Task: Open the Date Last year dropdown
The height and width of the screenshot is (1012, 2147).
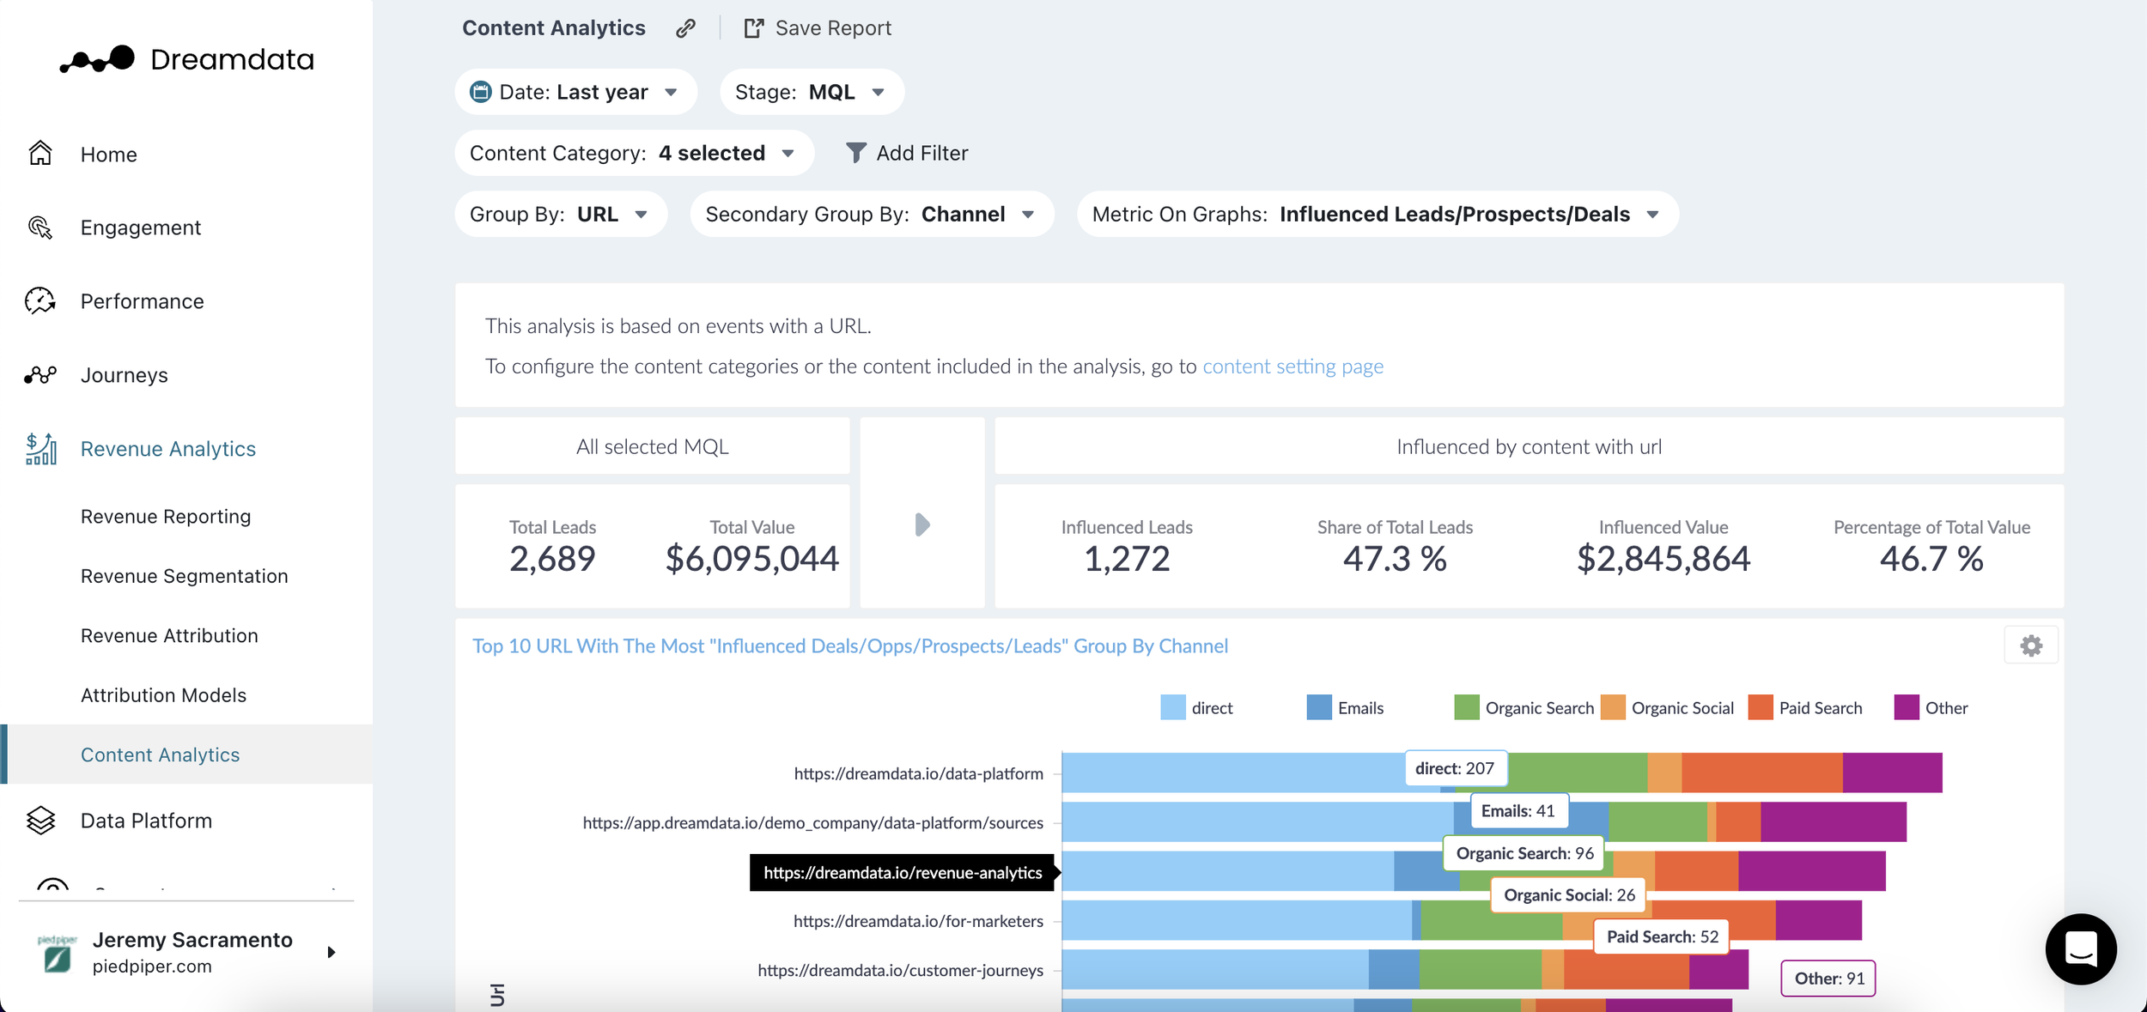Action: coord(575,92)
